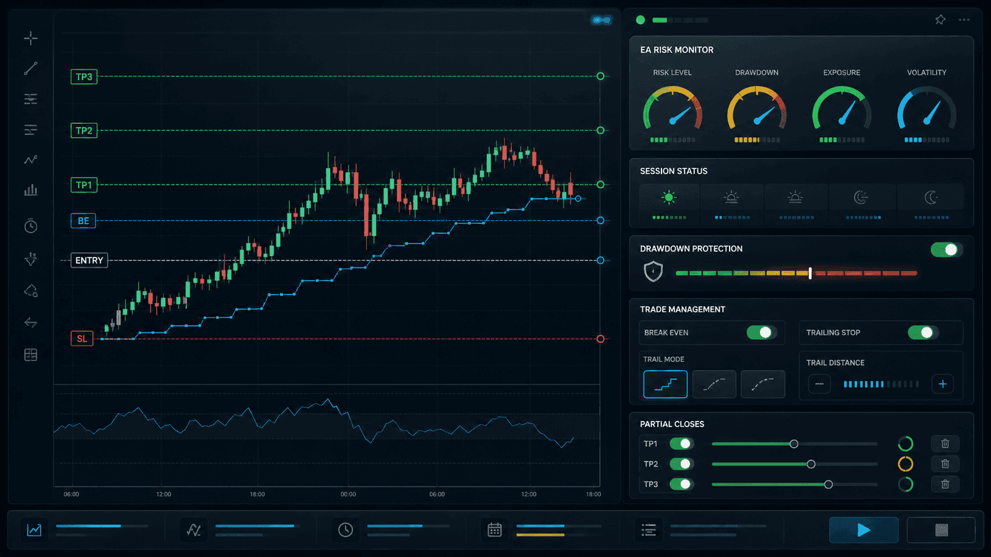Click the back arrow sidebar icon
The image size is (991, 557).
pyautogui.click(x=30, y=322)
